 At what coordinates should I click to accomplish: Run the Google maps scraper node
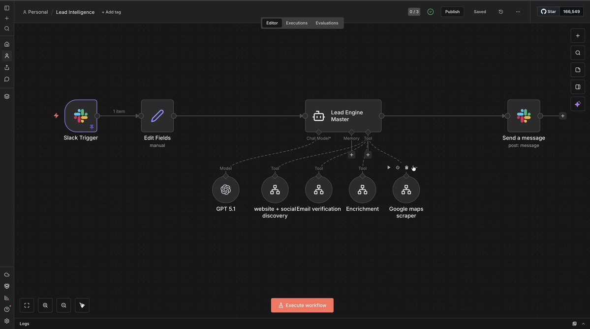(389, 167)
